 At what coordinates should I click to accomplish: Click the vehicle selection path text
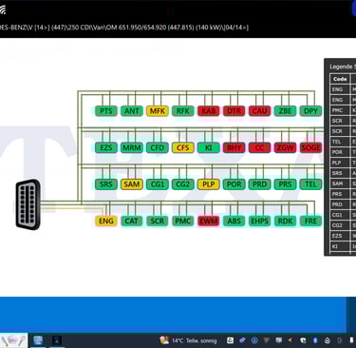point(124,28)
